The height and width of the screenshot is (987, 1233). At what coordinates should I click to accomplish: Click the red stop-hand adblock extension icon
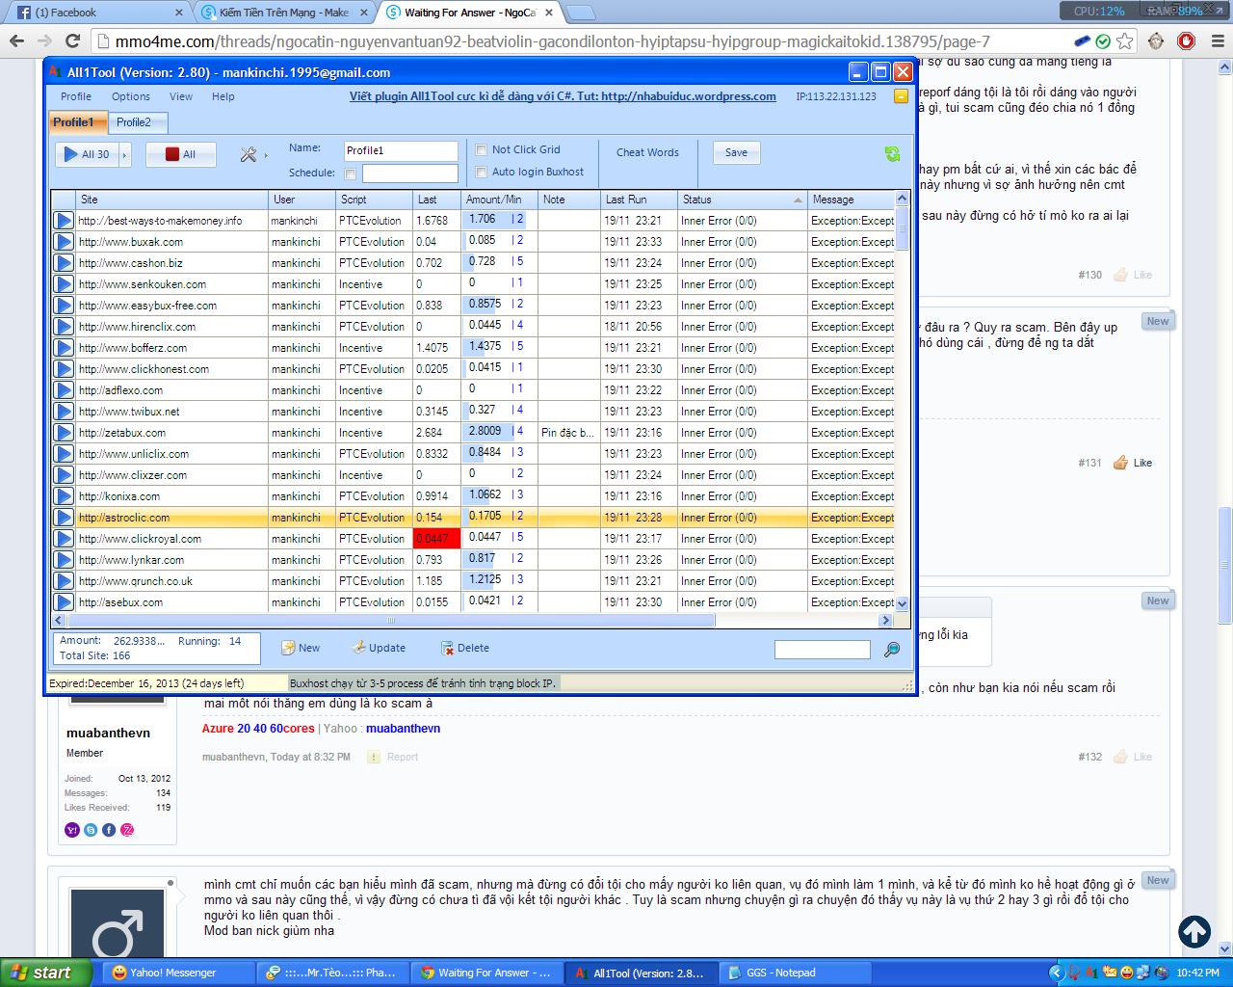tap(1186, 41)
